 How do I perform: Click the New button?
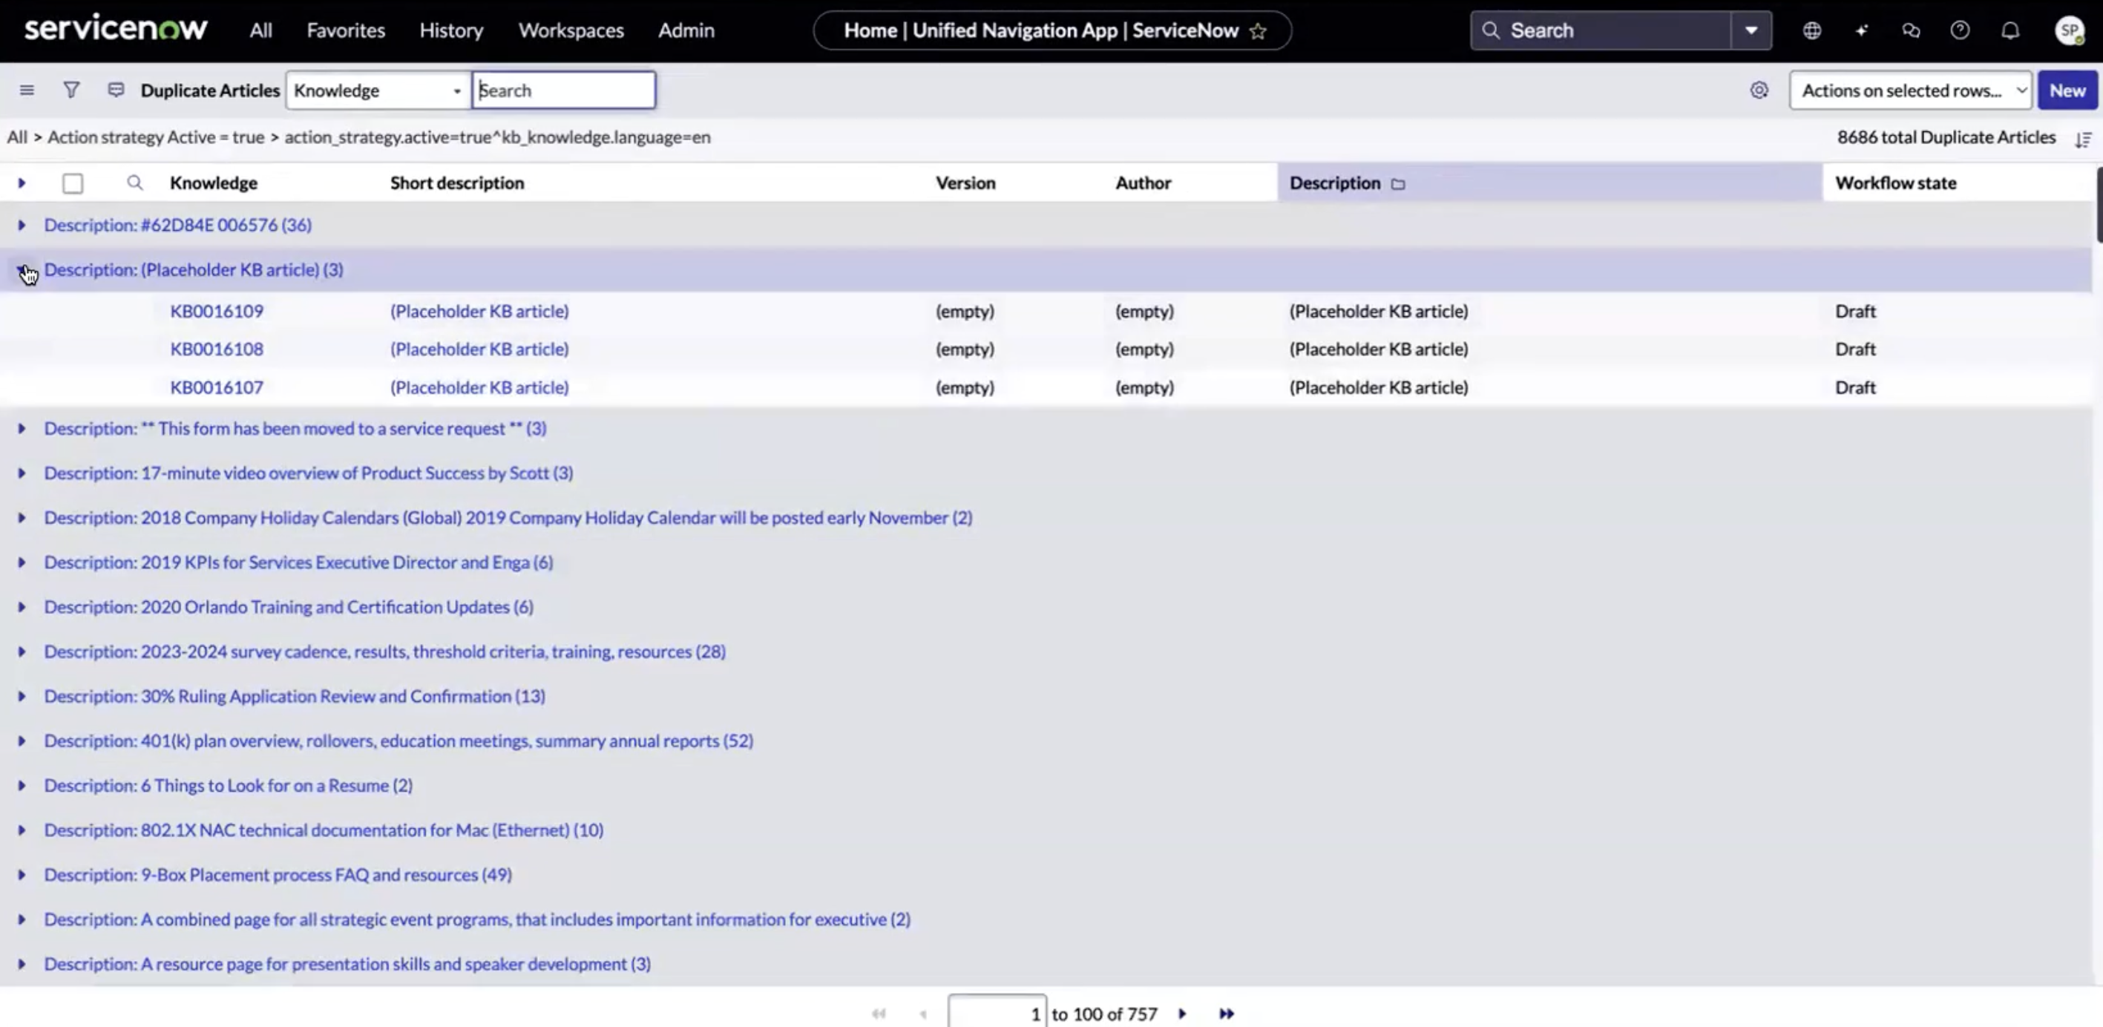pos(2067,90)
